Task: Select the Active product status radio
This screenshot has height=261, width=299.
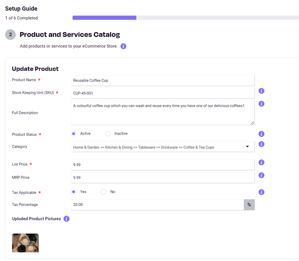Action: [74, 133]
